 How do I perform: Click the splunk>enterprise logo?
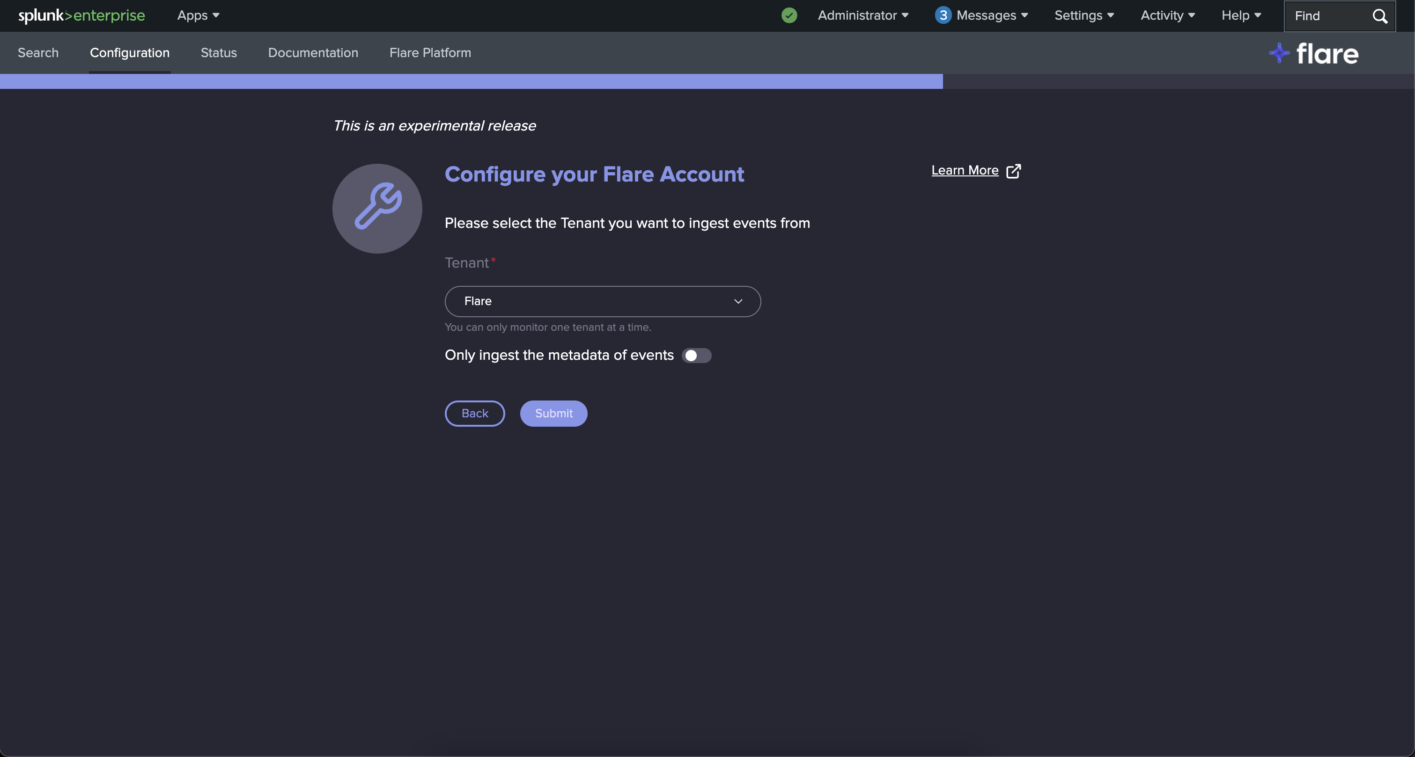[x=82, y=15]
